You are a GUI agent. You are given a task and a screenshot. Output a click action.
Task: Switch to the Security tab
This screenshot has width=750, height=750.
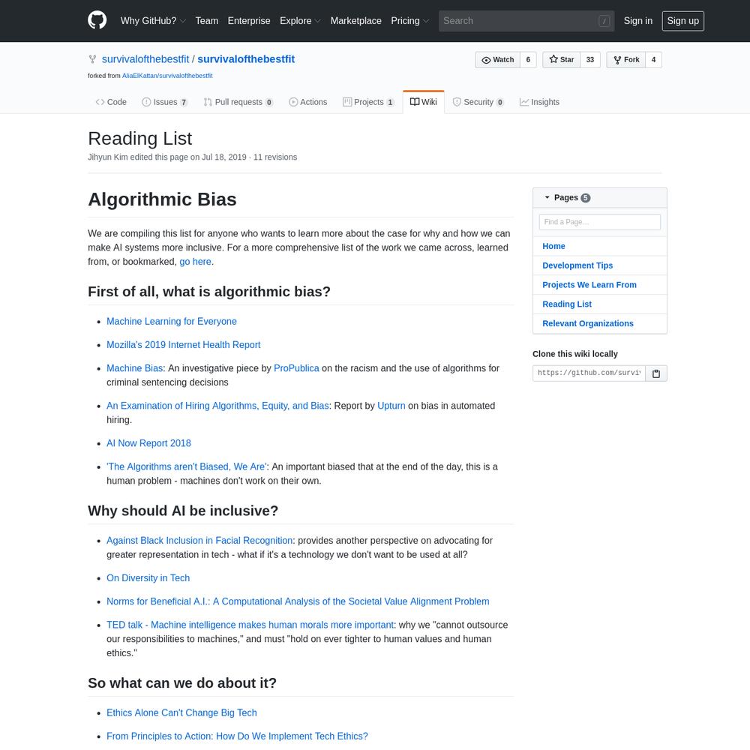(x=478, y=102)
